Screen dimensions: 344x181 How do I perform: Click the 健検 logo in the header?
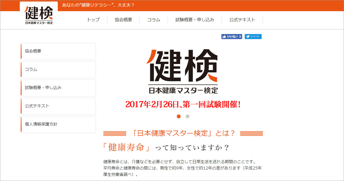click(39, 15)
